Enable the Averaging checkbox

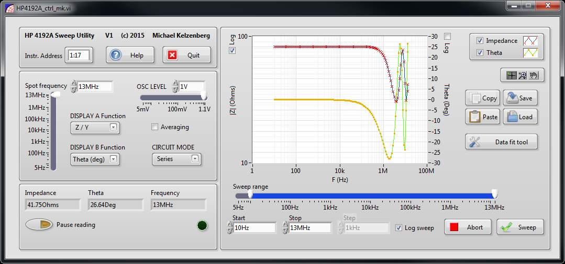point(155,127)
